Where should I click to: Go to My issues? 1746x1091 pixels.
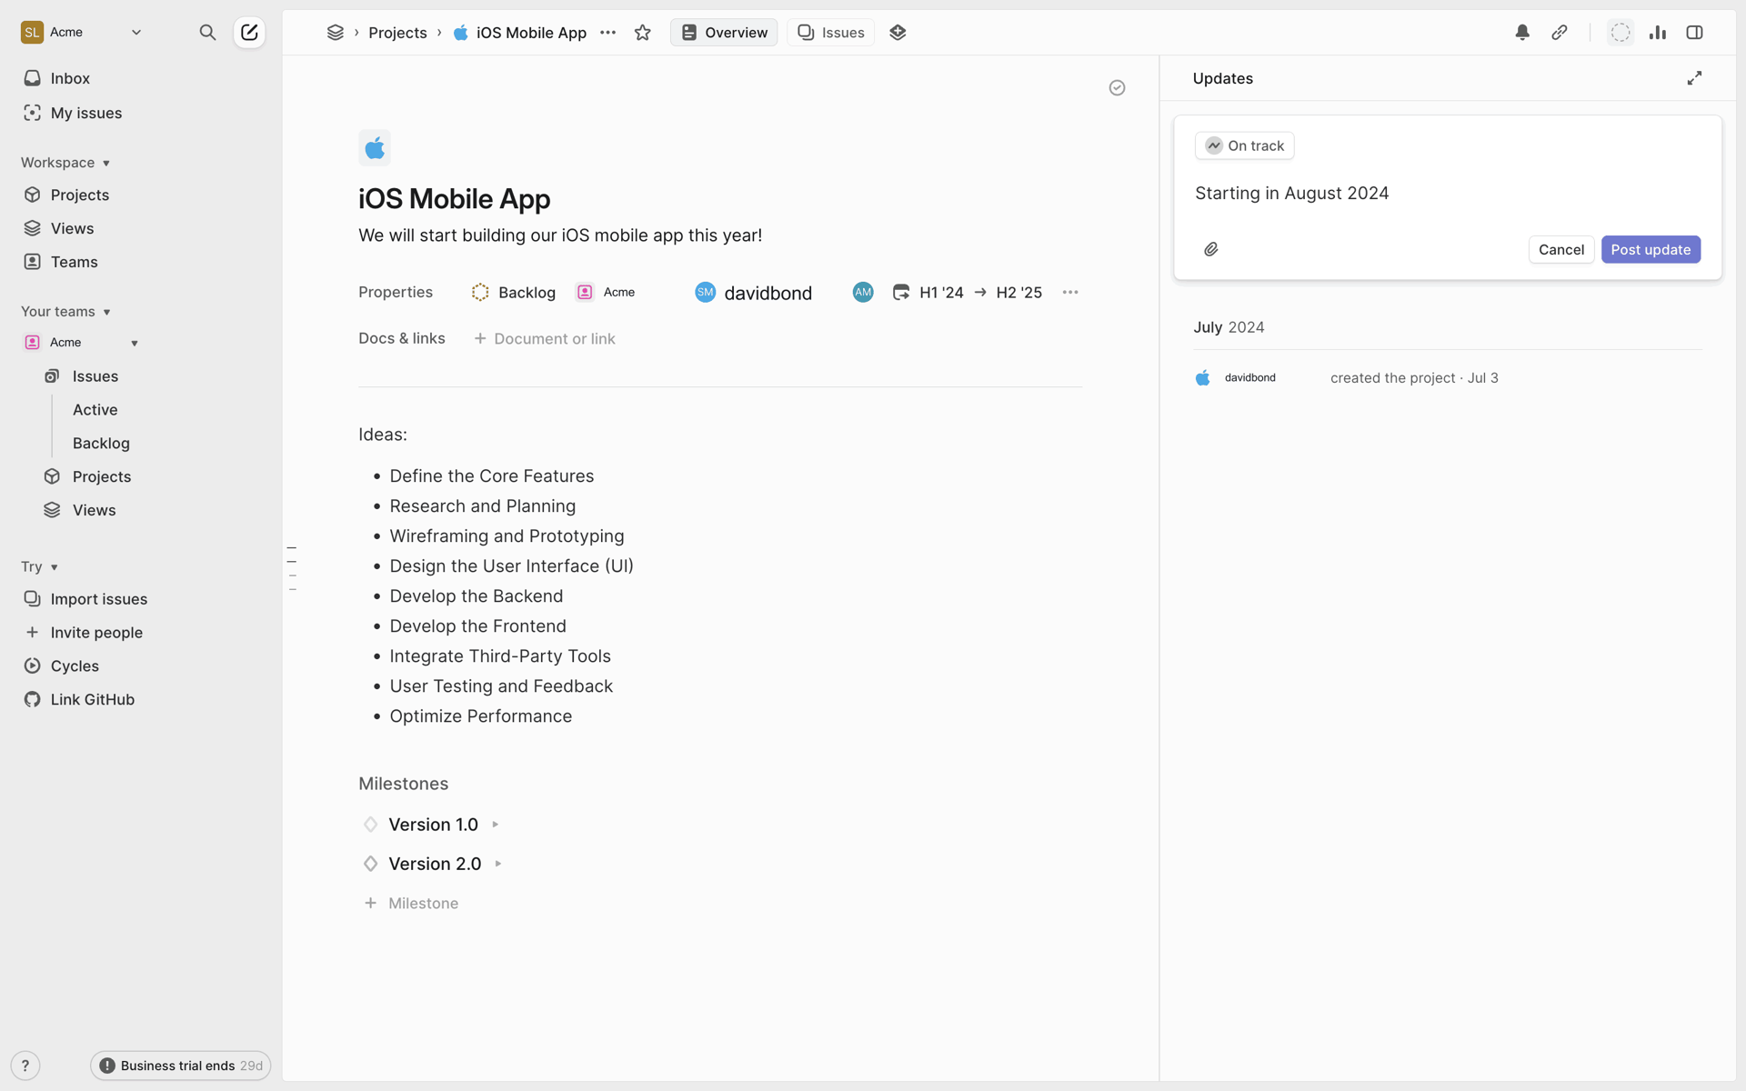click(86, 113)
